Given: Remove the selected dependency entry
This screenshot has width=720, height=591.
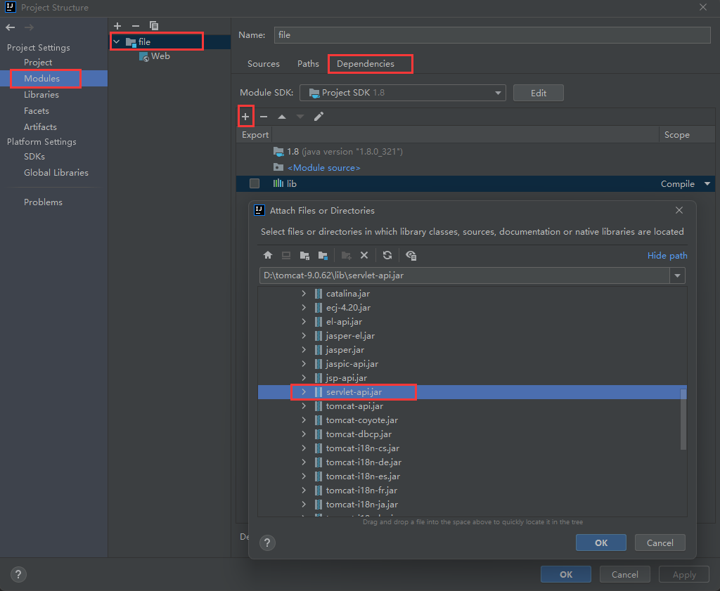Looking at the screenshot, I should (264, 117).
